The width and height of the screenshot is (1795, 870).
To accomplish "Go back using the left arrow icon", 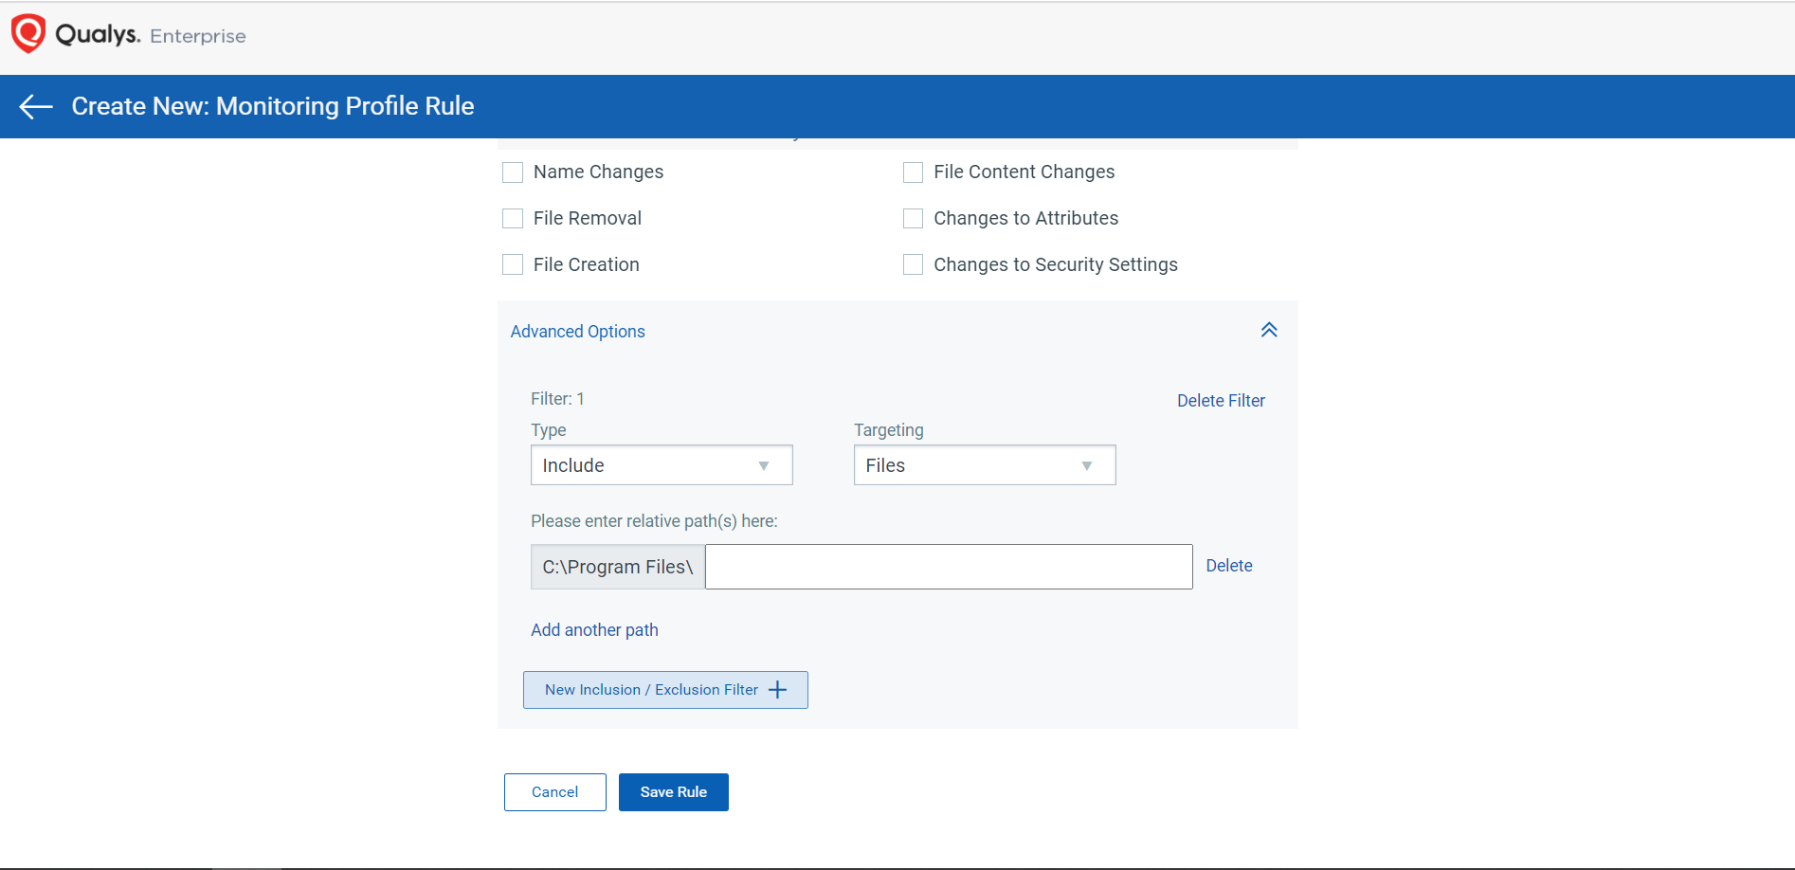I will pyautogui.click(x=36, y=106).
